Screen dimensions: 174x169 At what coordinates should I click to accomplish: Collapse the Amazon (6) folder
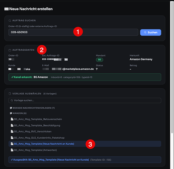point(18,113)
